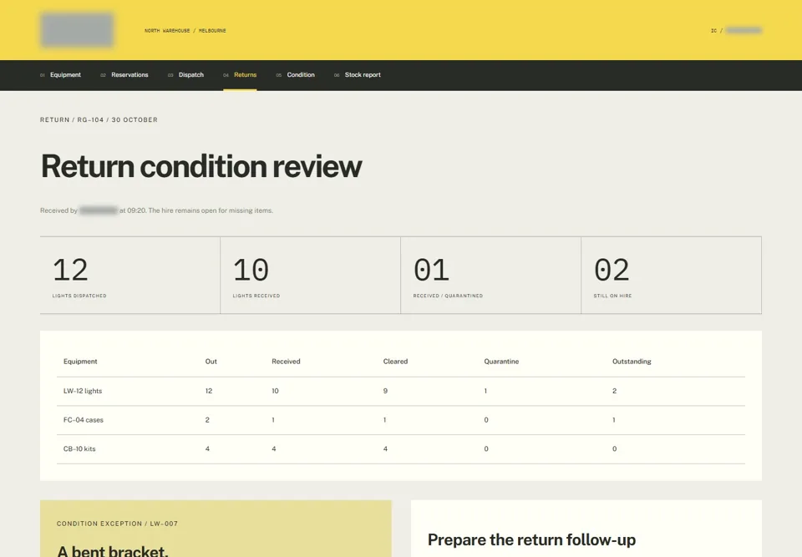Click Quarantine value 0 for FC-04 cases

point(486,420)
